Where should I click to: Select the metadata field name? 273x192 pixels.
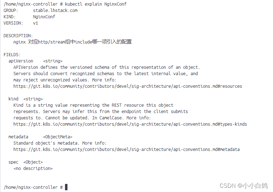point(18,137)
